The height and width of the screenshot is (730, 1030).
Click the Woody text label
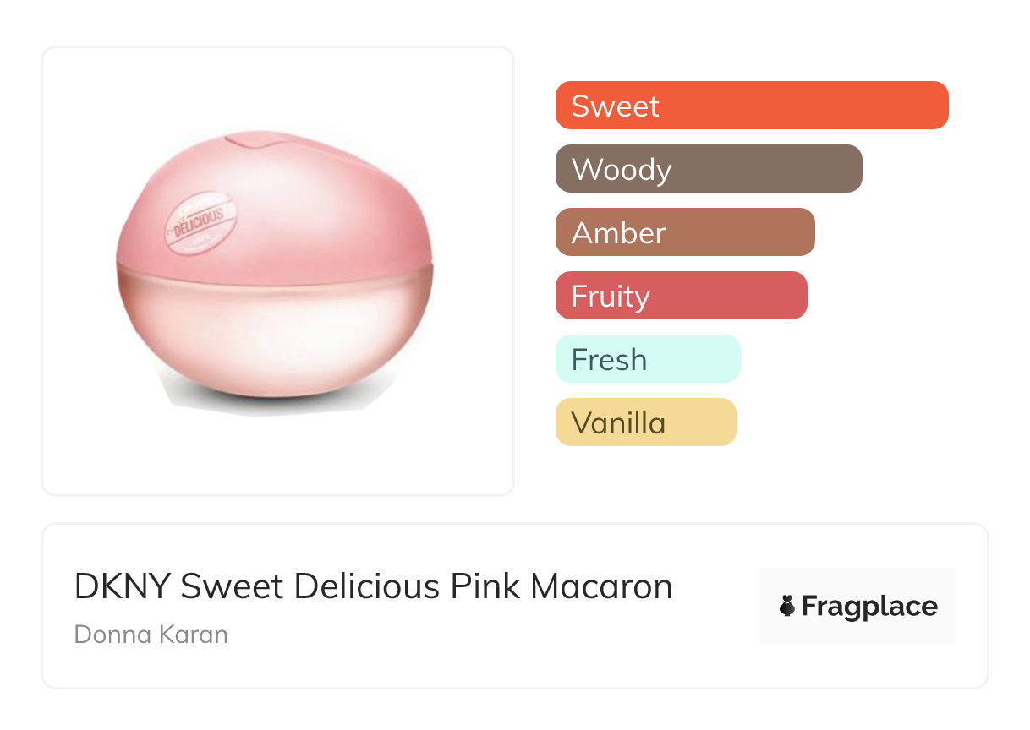622,170
